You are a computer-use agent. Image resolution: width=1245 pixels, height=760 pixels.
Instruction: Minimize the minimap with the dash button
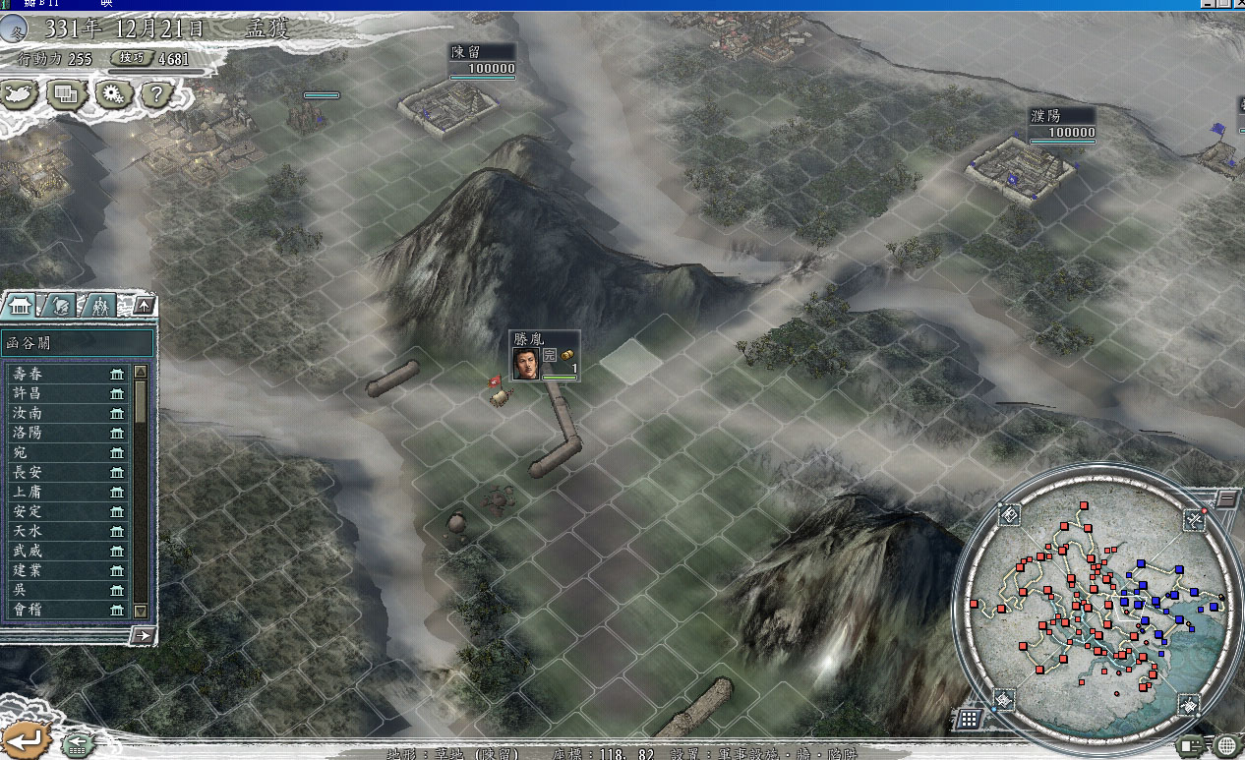[1227, 498]
